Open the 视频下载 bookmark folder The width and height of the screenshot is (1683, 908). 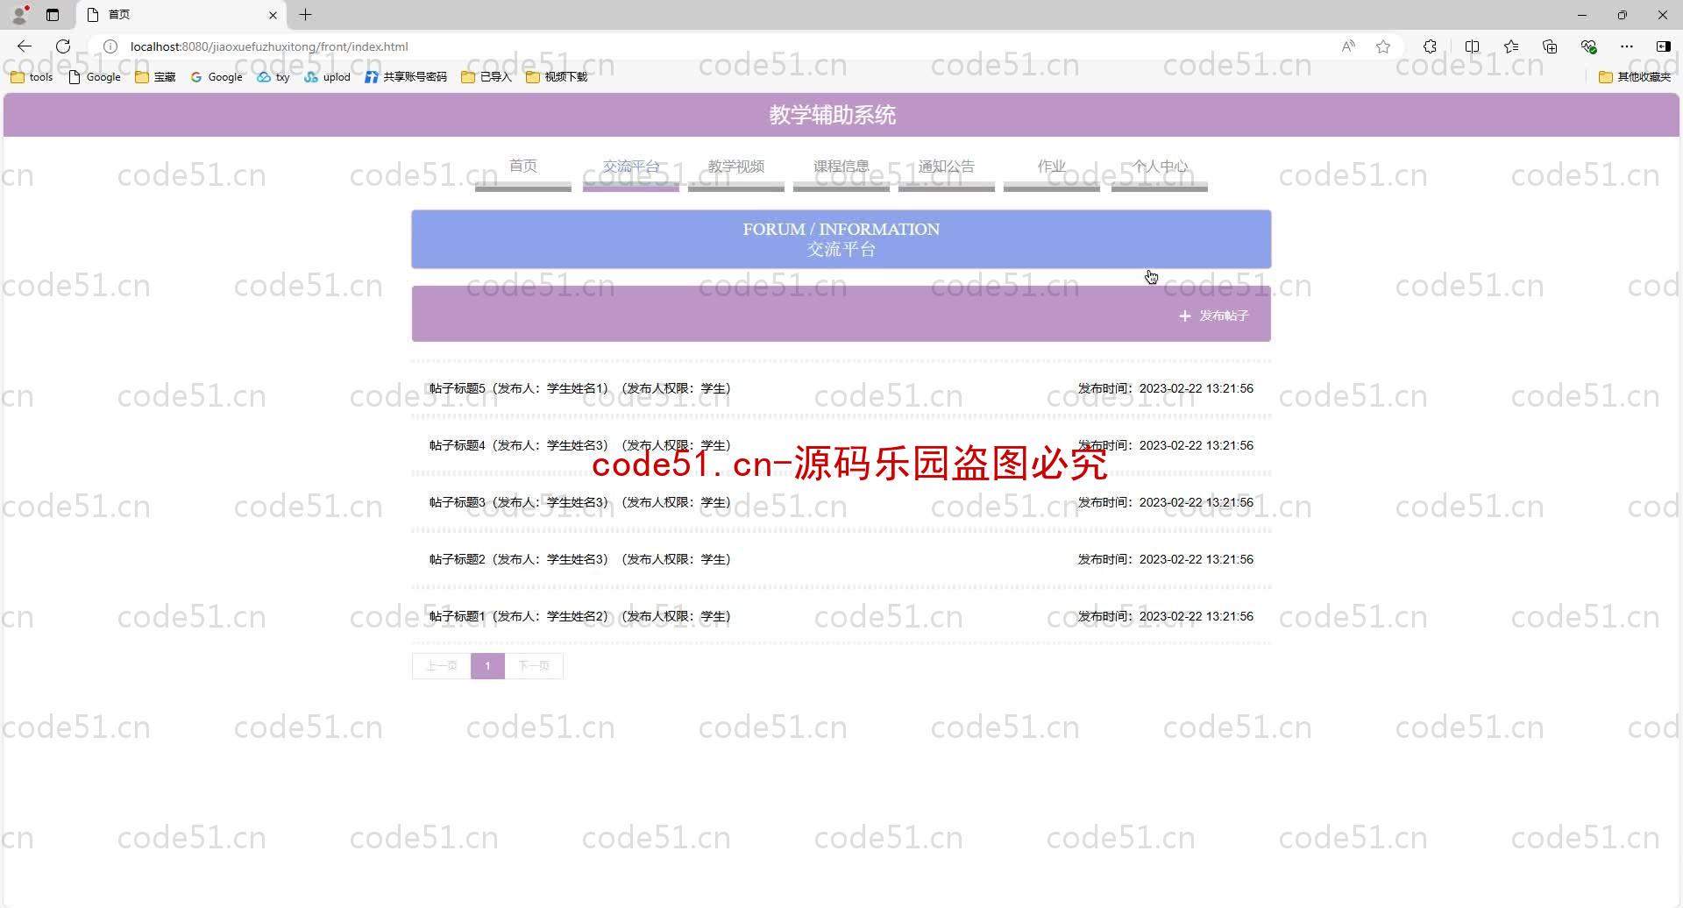point(557,77)
